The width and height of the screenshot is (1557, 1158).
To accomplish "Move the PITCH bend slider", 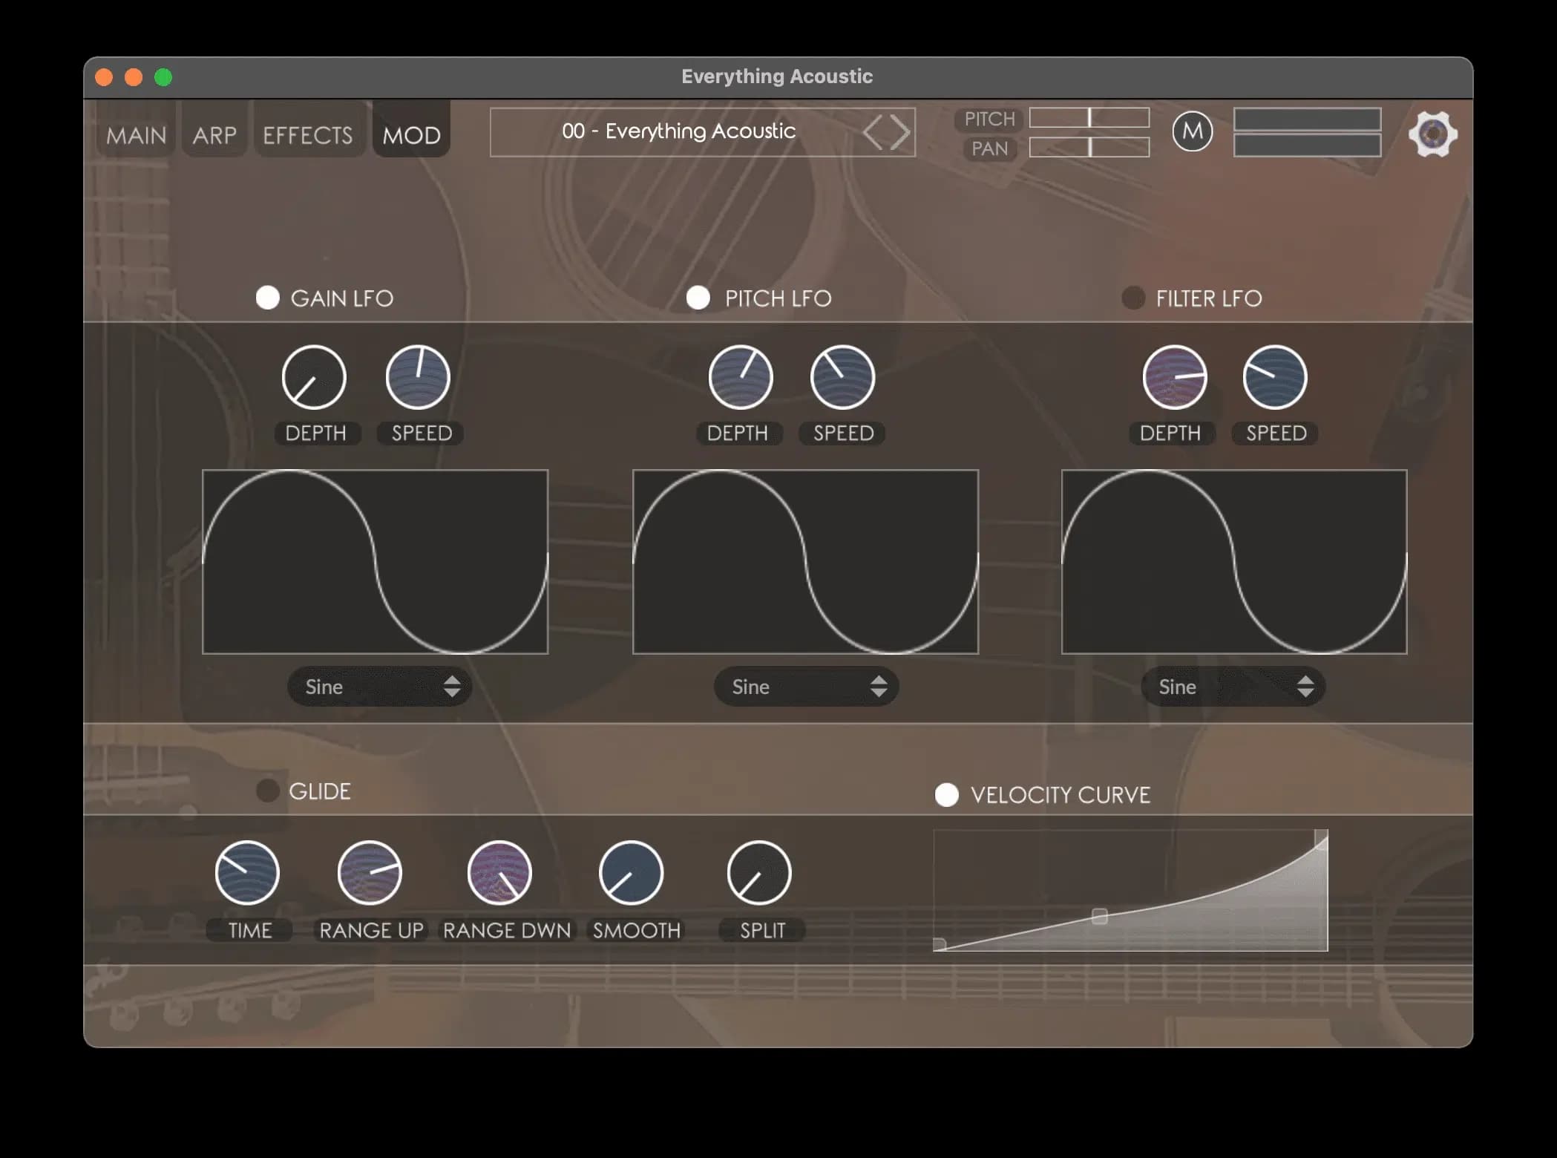I will [x=1088, y=118].
